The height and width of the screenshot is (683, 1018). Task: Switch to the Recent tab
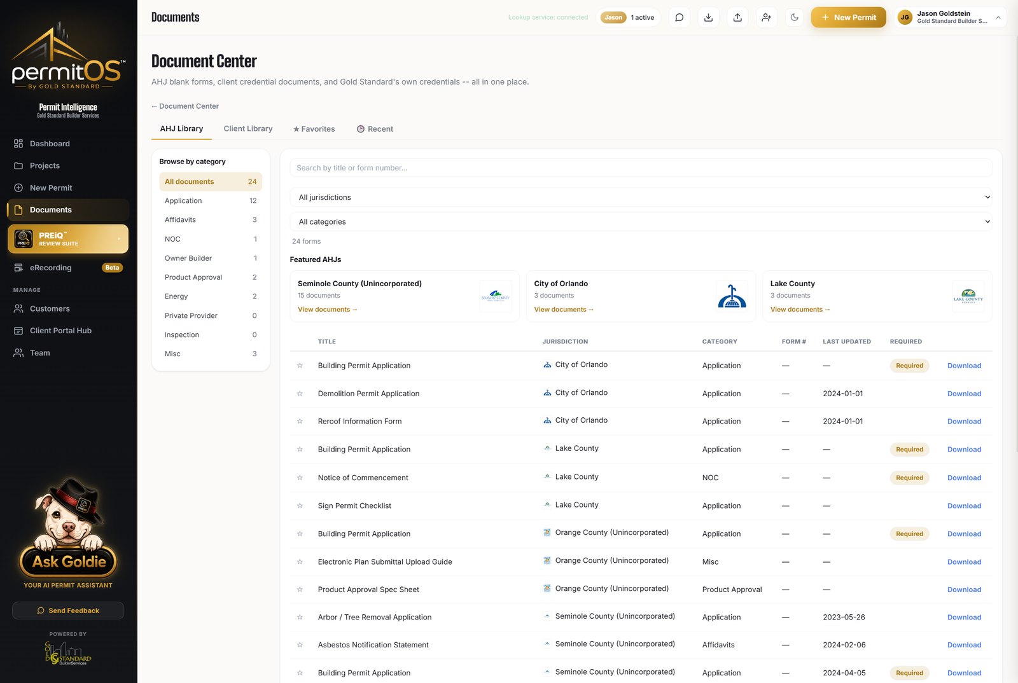[x=375, y=129]
